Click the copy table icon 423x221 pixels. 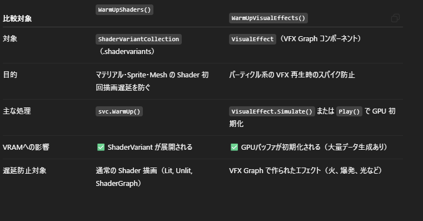tap(395, 18)
